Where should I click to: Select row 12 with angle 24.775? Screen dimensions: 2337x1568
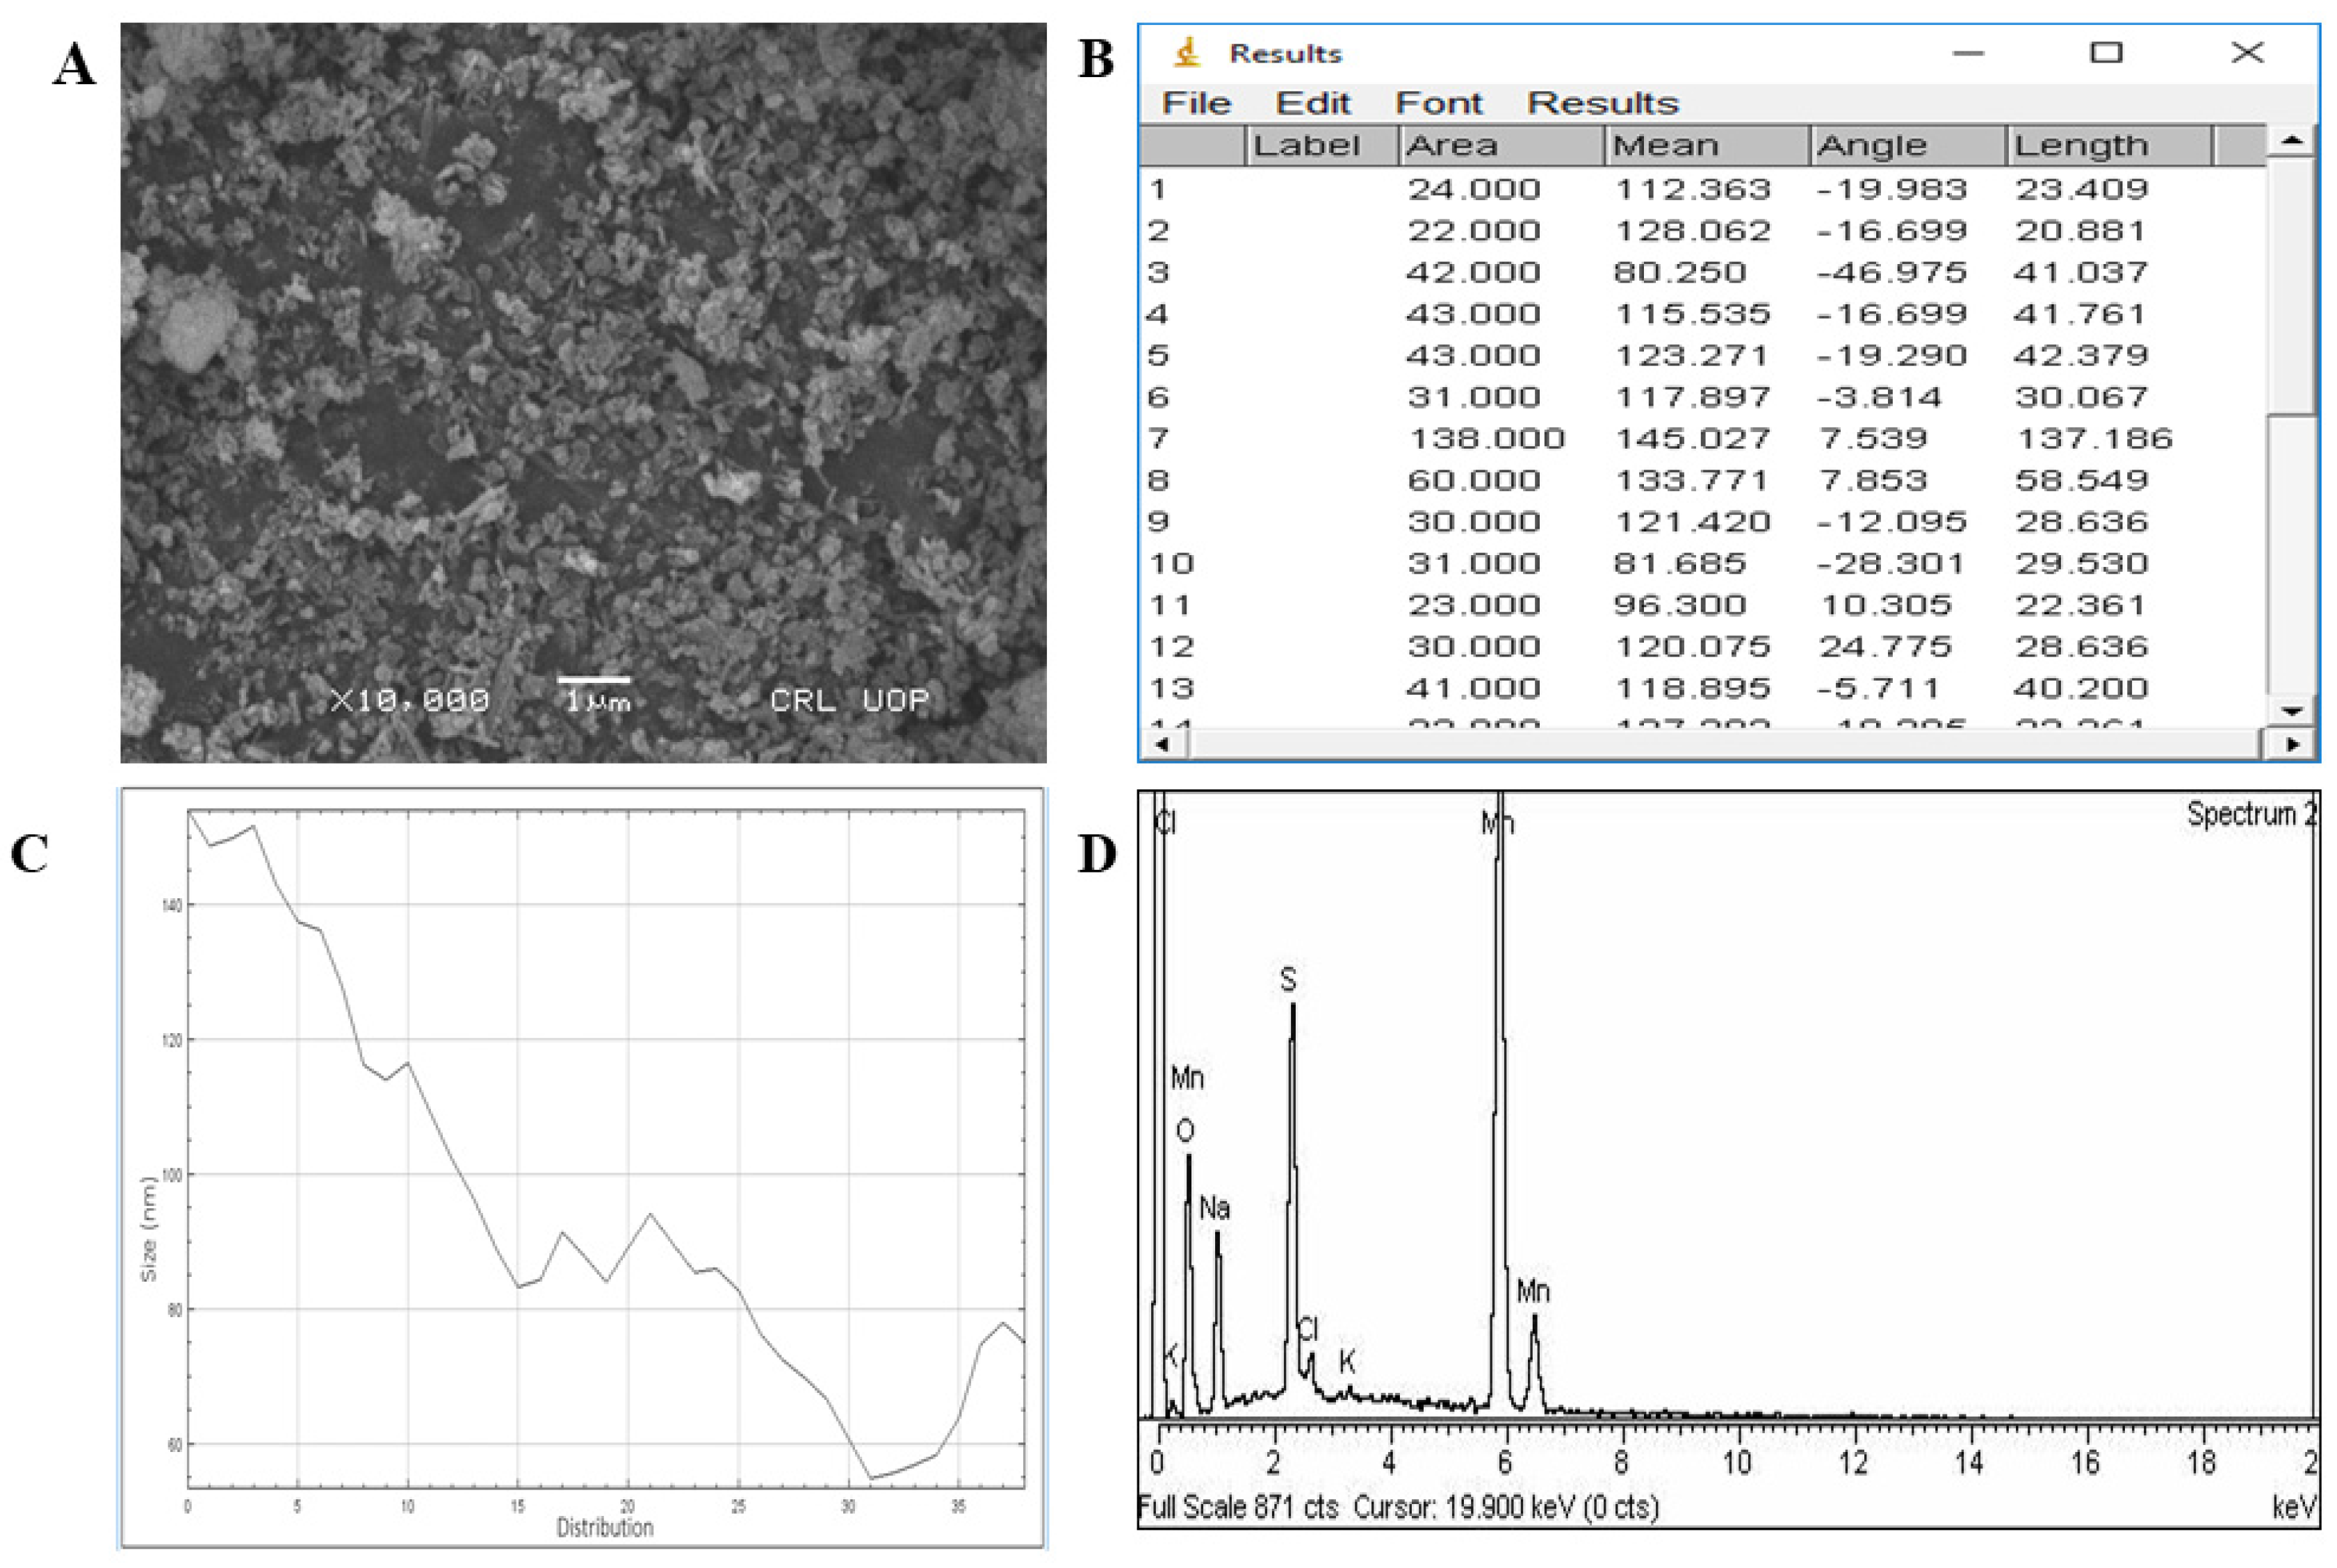point(1703,646)
